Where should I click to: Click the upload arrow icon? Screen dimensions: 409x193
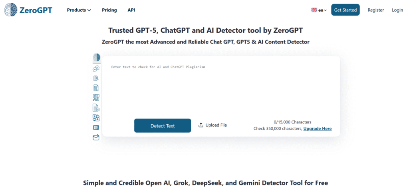pyautogui.click(x=201, y=125)
